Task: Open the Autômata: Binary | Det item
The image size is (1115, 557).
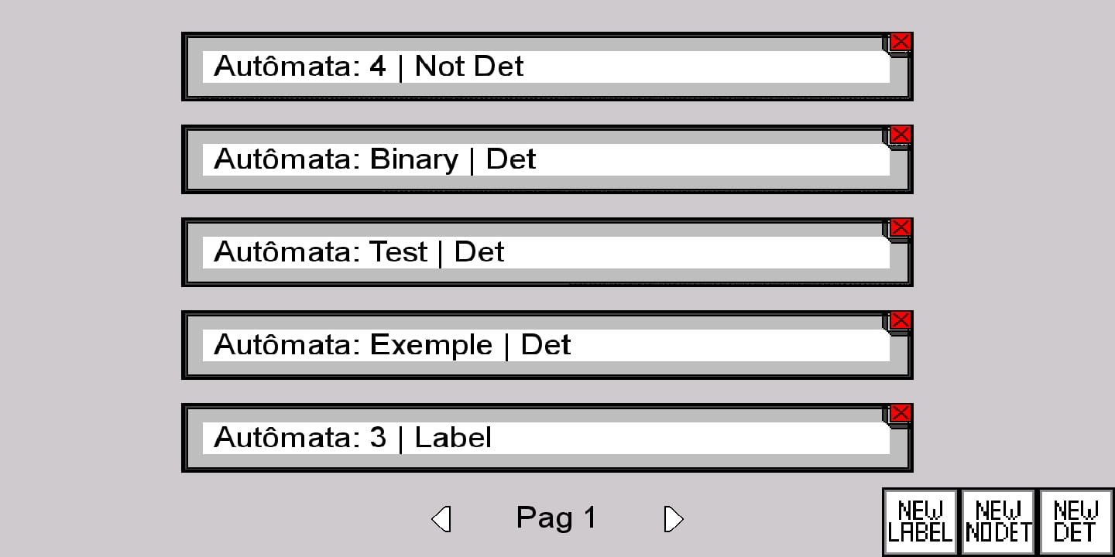Action: tap(546, 159)
